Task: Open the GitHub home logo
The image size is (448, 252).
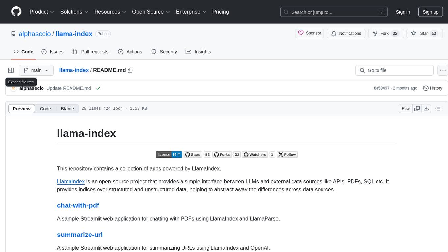Action: point(16,12)
